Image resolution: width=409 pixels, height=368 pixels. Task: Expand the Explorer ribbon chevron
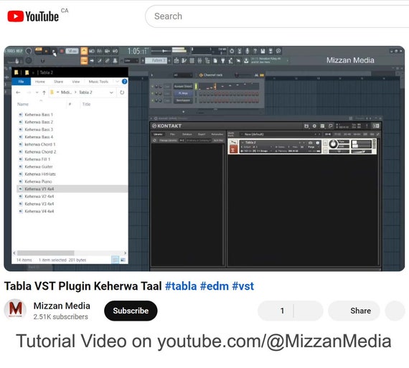point(117,82)
